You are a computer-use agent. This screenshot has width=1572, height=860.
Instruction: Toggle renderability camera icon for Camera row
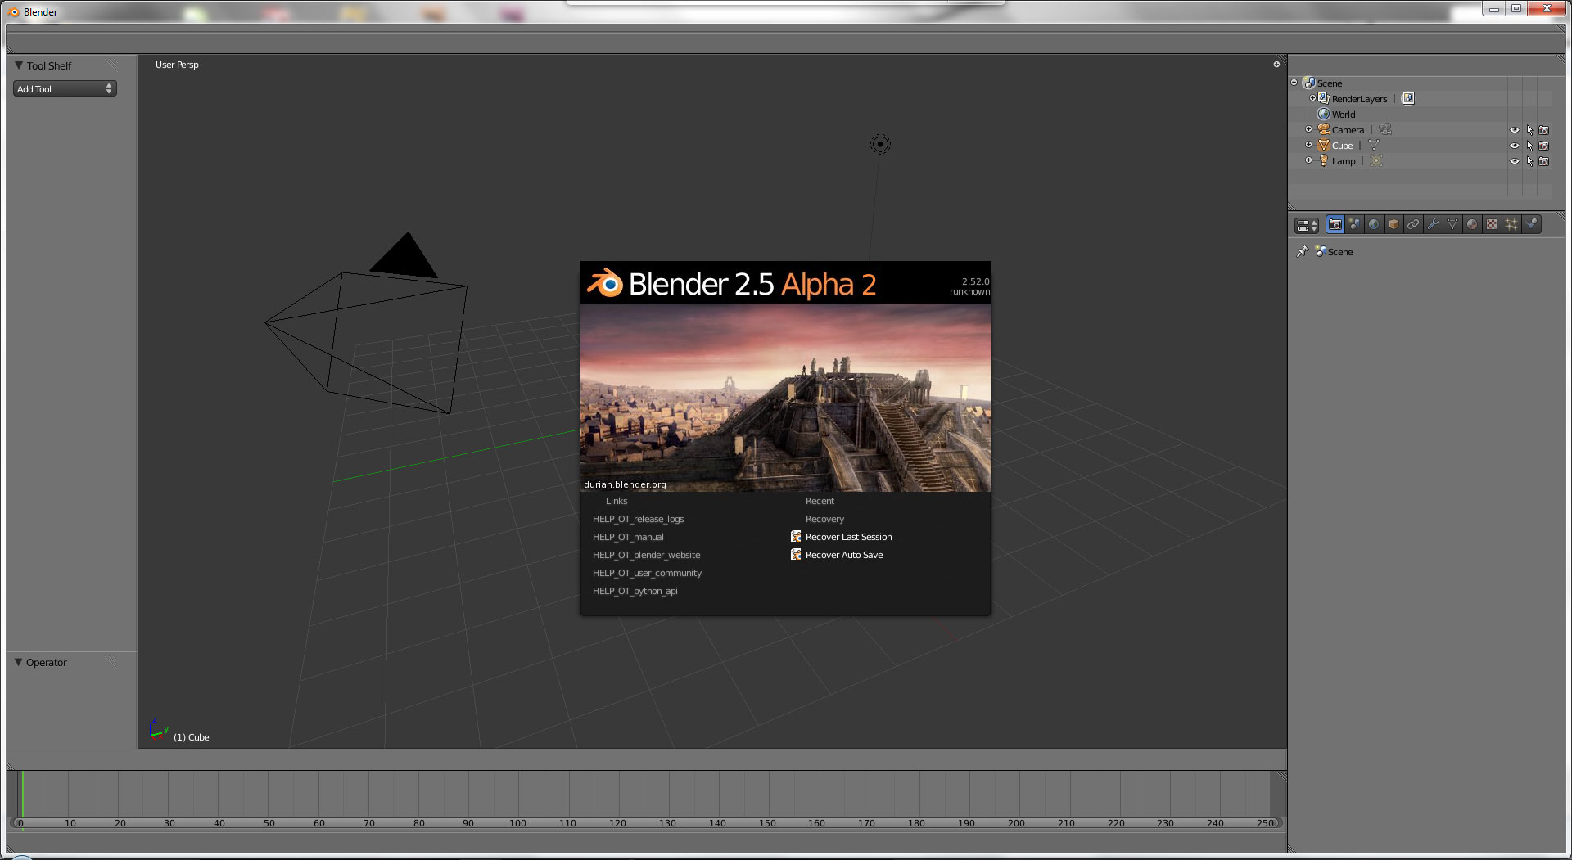pyautogui.click(x=1544, y=130)
